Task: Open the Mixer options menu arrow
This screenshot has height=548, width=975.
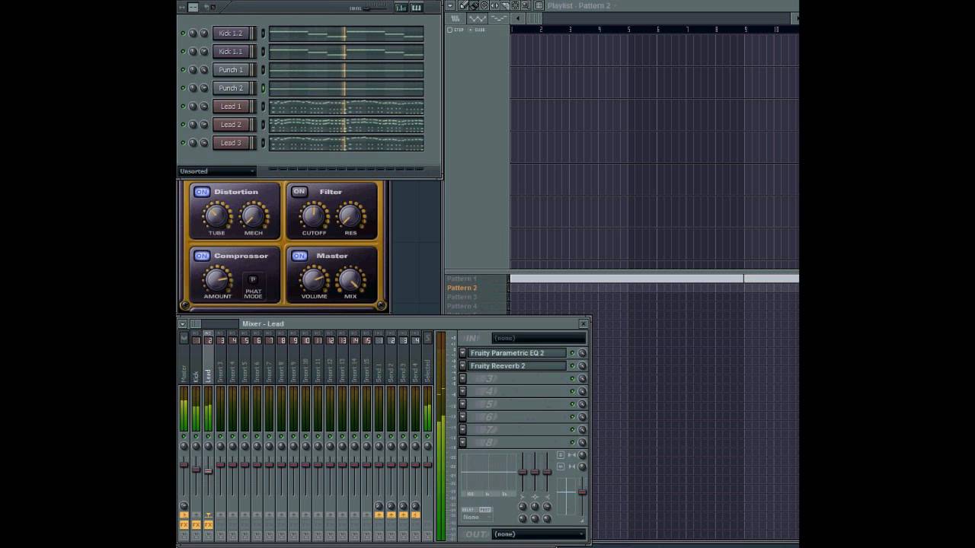Action: click(183, 323)
